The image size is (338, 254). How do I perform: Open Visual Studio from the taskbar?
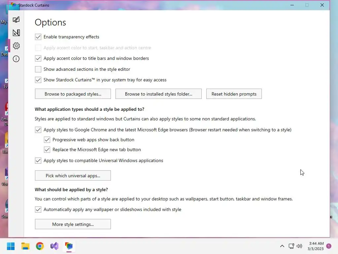[54, 246]
